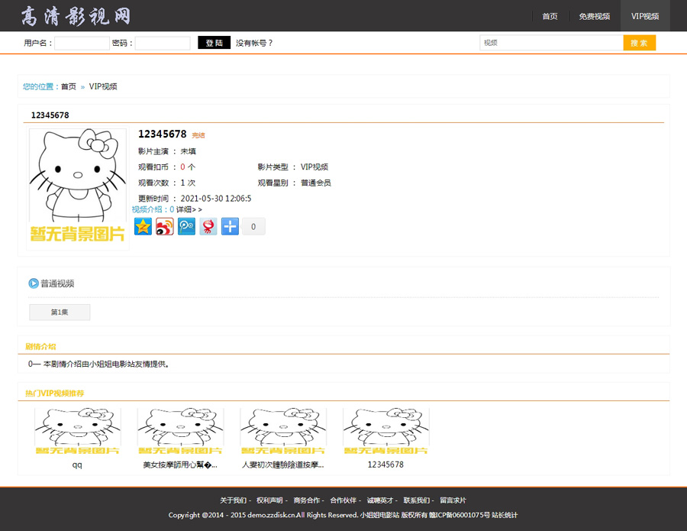
Task: Share to Renren red icon
Action: point(208,226)
